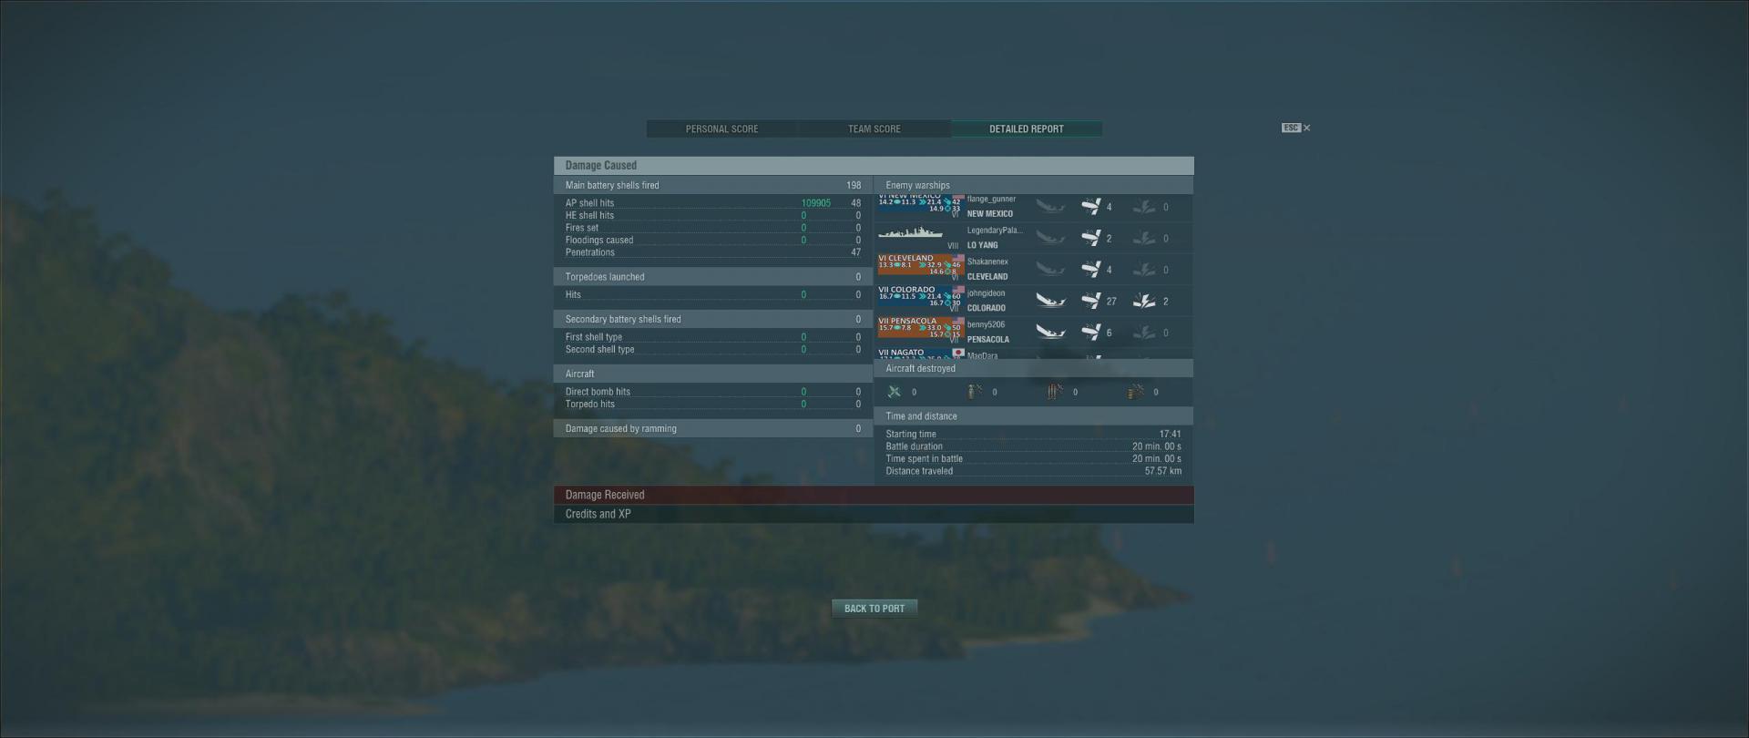Click the citadel hits icon in Pensacola row
The height and width of the screenshot is (738, 1749).
pos(1144,332)
